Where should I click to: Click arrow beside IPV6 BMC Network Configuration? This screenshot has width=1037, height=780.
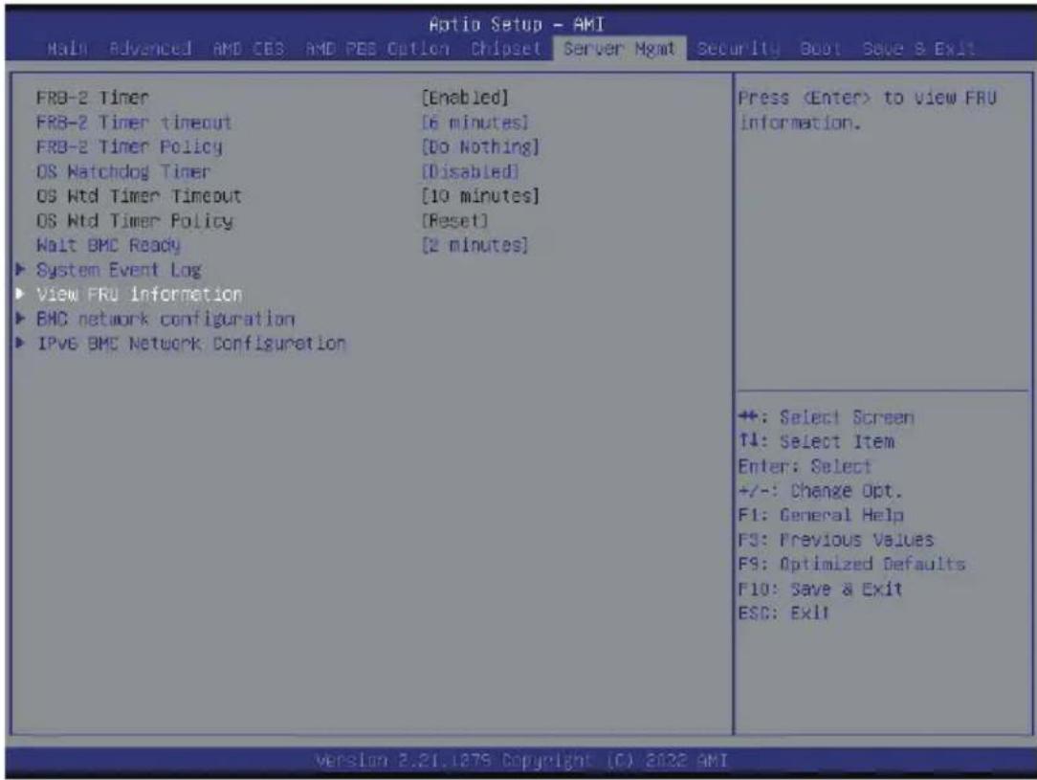[20, 343]
